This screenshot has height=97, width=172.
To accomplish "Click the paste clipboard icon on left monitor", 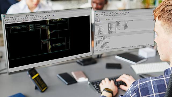I will point(26,18).
